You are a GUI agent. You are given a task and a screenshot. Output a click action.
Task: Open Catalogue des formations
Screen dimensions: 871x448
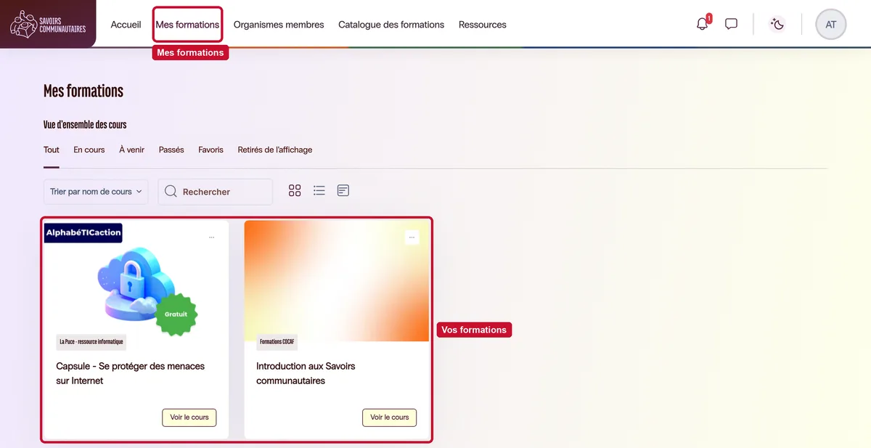(391, 25)
